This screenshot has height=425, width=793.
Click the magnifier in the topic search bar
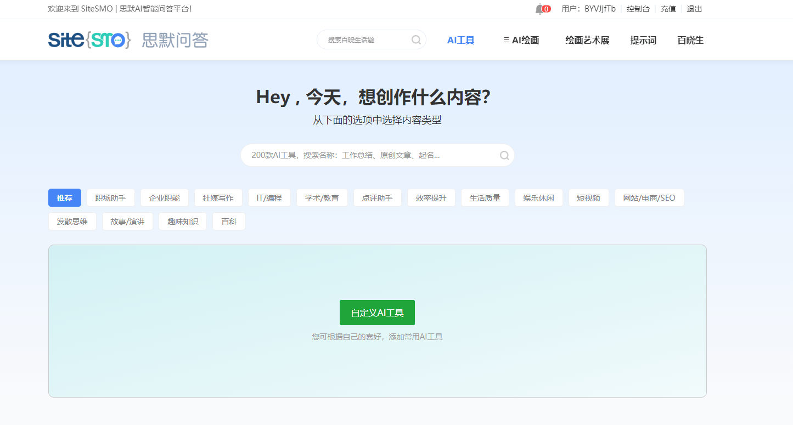(416, 39)
